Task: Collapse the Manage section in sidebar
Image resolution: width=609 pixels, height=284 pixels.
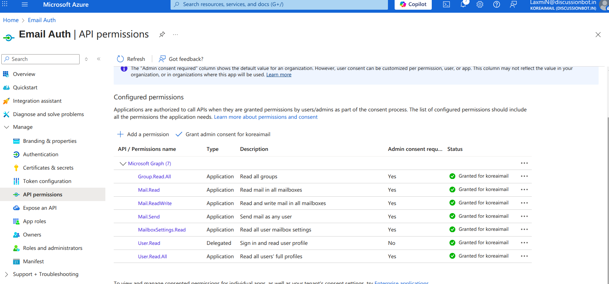Action: (x=6, y=127)
